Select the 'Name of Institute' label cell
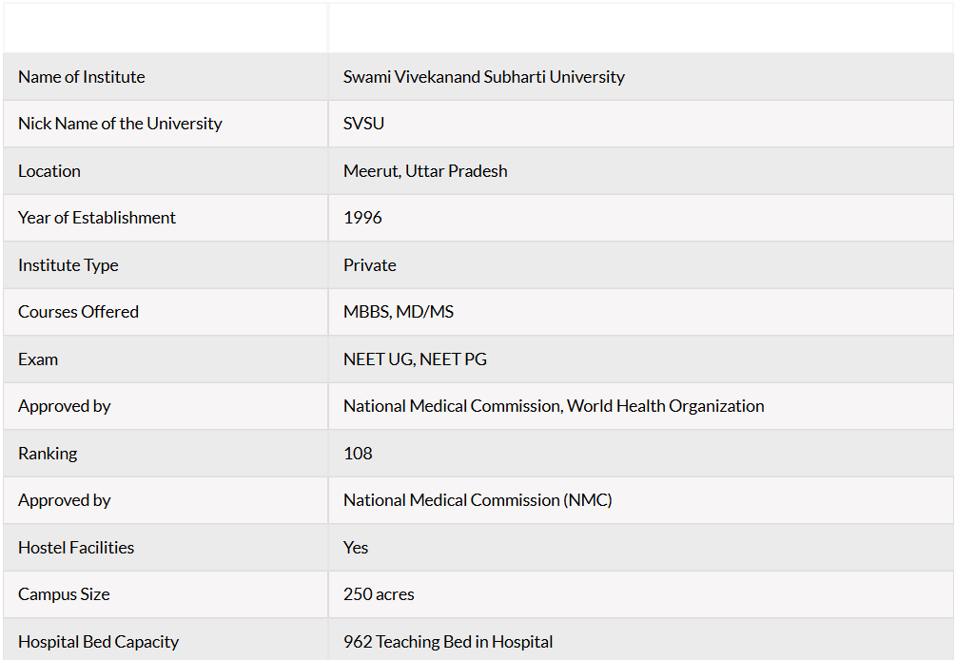The width and height of the screenshot is (956, 660). pos(166,77)
